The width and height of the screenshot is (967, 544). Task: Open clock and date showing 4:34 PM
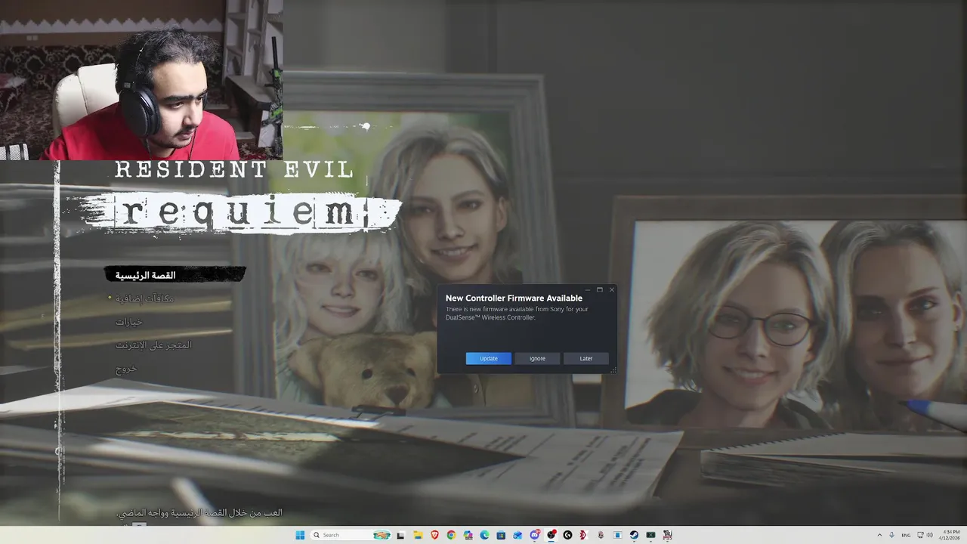click(950, 535)
